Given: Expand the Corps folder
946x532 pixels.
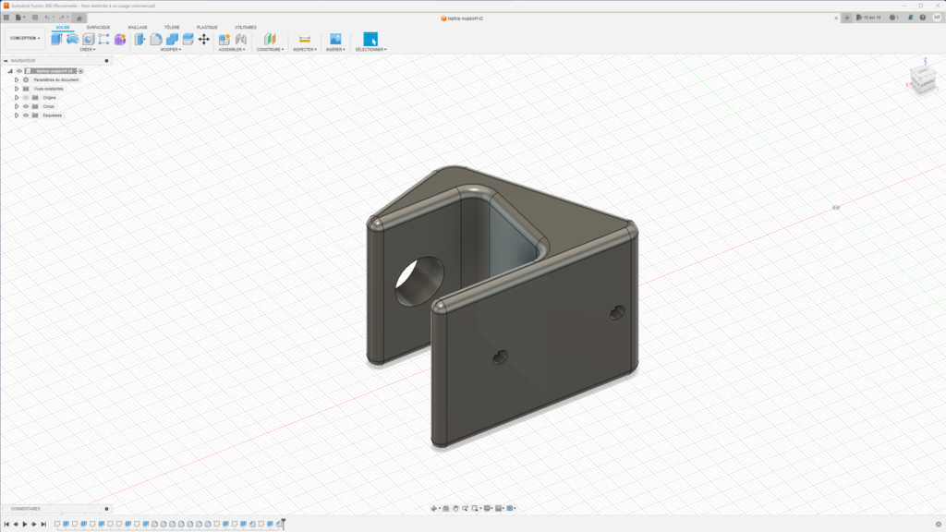Looking at the screenshot, I should [17, 107].
